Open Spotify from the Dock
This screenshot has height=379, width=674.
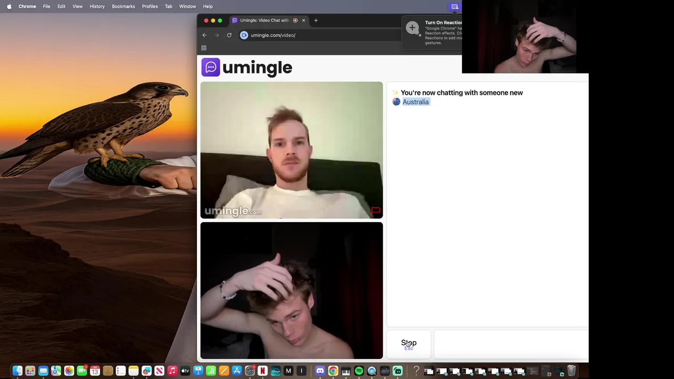pos(359,371)
